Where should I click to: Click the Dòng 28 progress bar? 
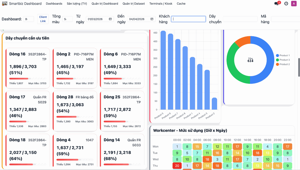tap(75, 117)
